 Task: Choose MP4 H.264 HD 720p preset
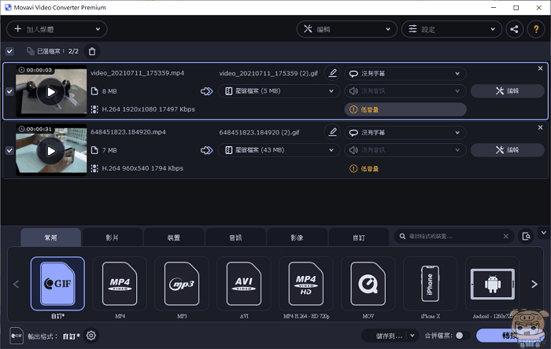click(x=306, y=284)
